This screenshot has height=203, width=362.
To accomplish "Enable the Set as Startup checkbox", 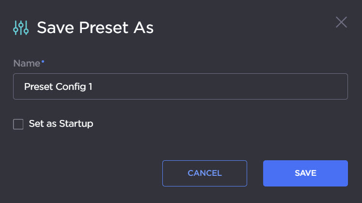I will 18,124.
